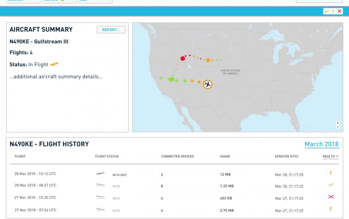Click the red X health icon for 15:35 flight
This screenshot has height=219, width=349.
[x=331, y=197]
